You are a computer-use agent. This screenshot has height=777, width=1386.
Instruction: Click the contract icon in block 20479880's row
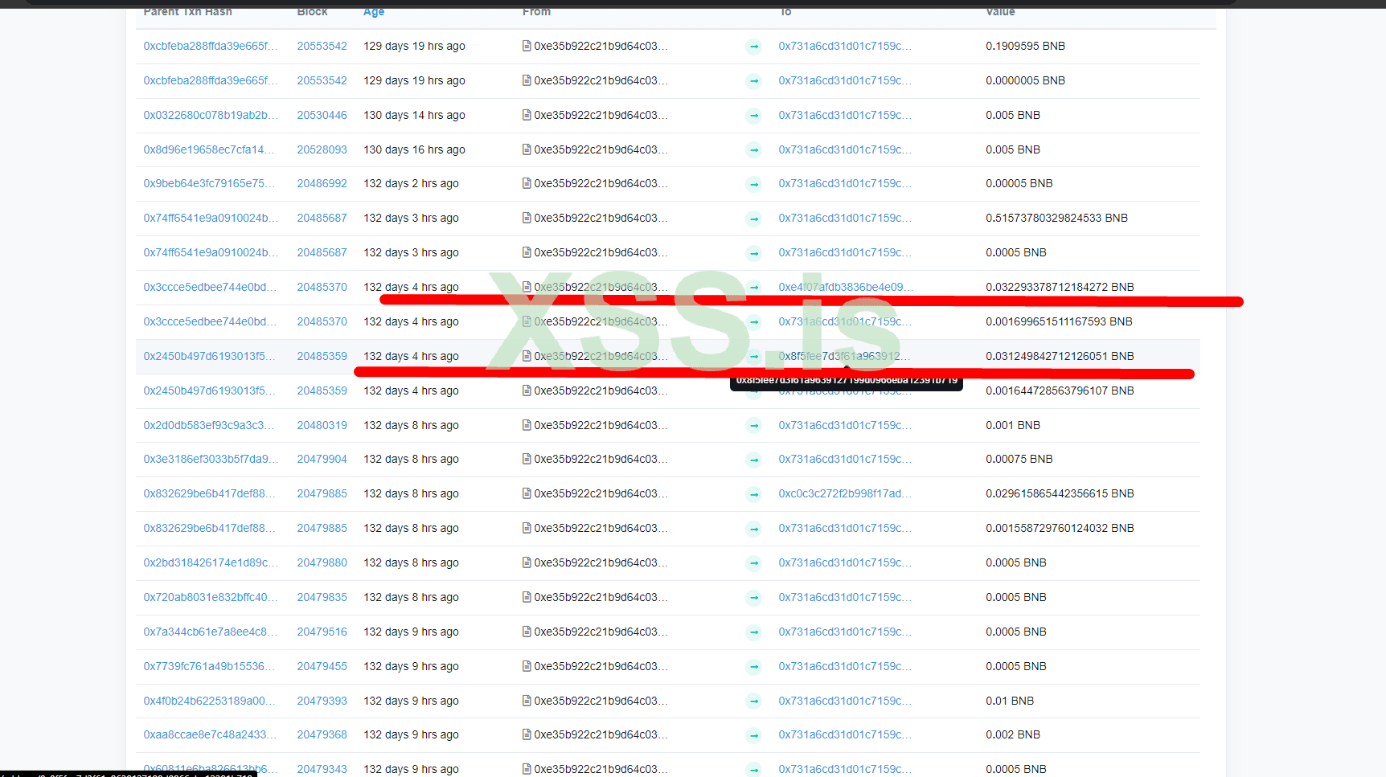point(527,562)
